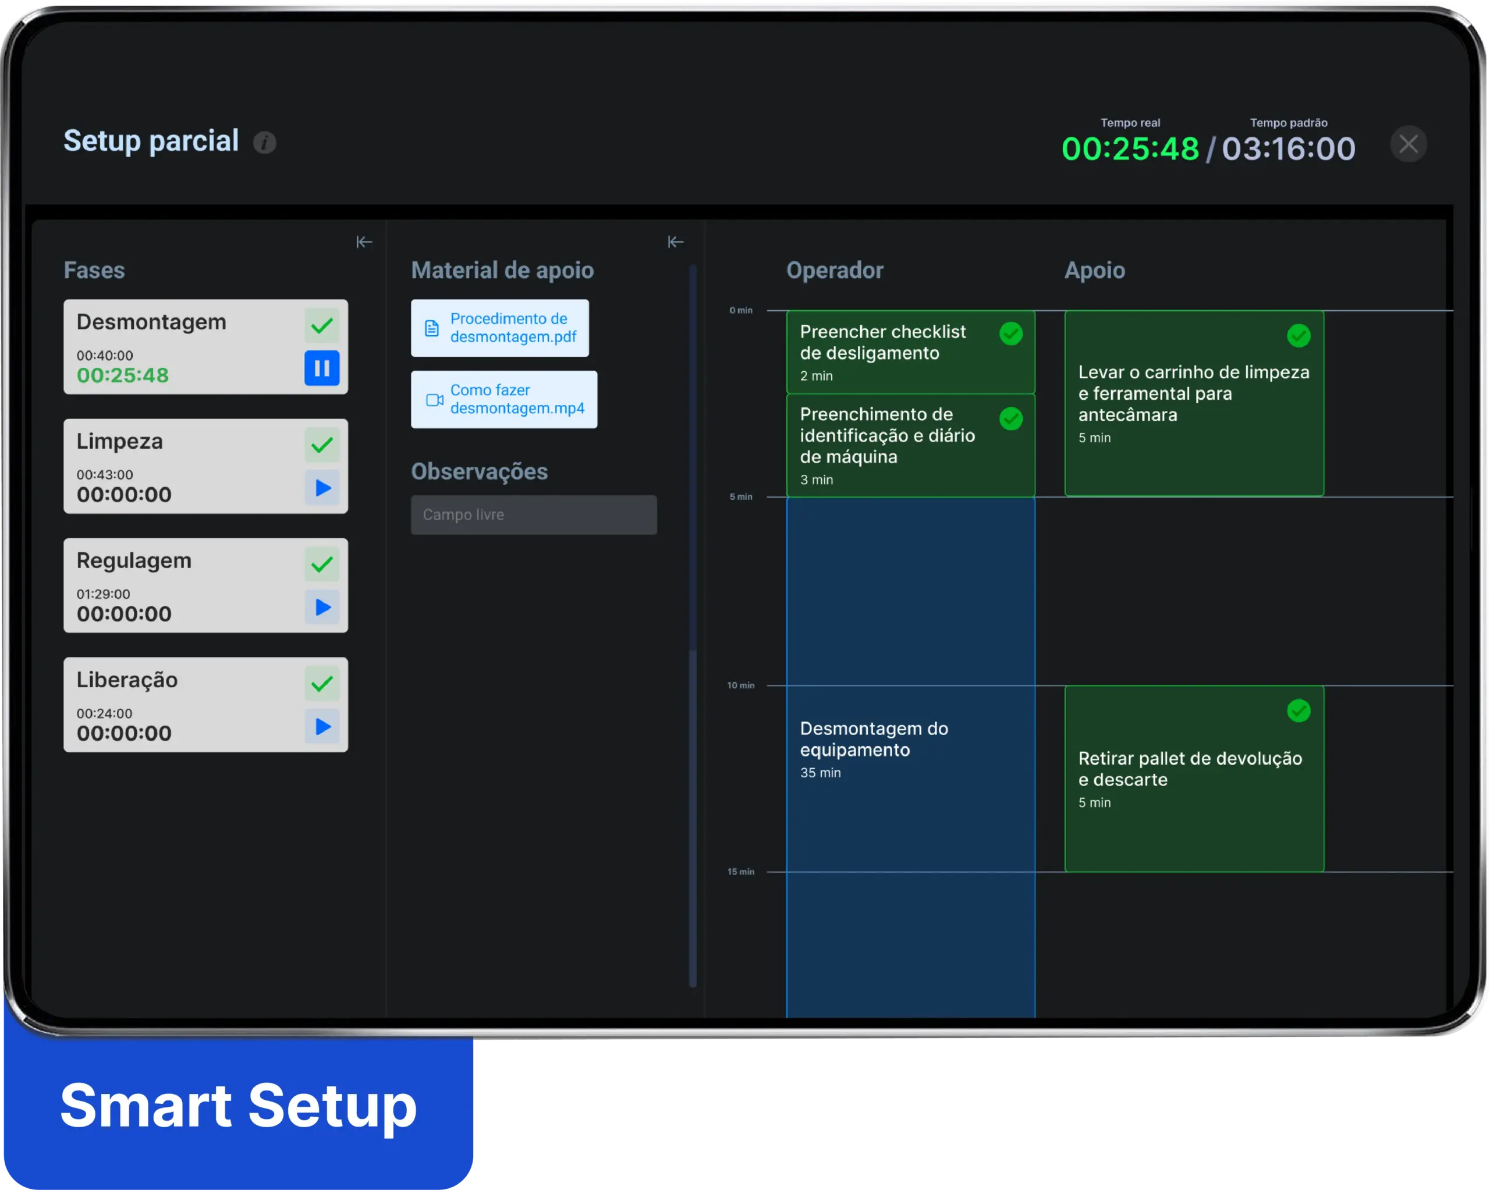Click Regulagem standard time 01:29:00

tap(103, 594)
